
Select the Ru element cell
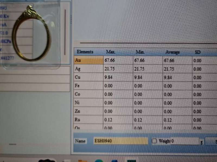coord(88,120)
